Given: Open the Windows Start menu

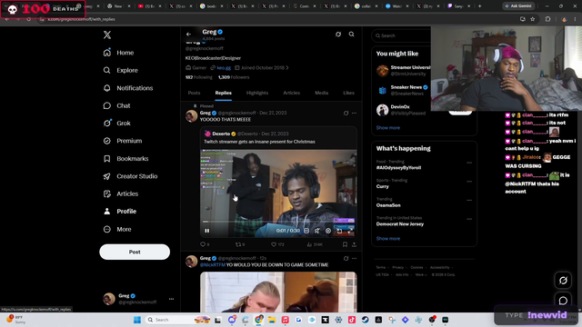Looking at the screenshot, I should click(x=137, y=320).
